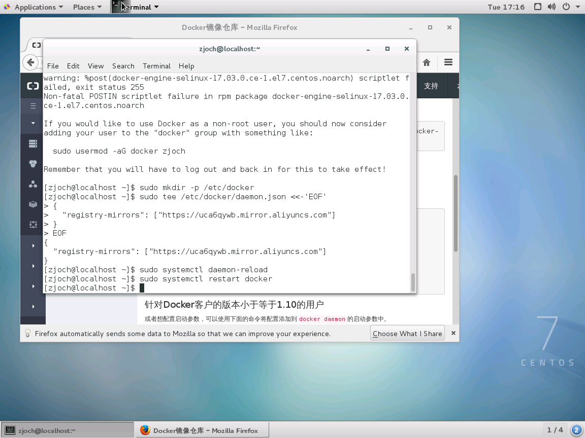
Task: Select the cluster nodes icon in the sidebar
Action: tap(32, 184)
